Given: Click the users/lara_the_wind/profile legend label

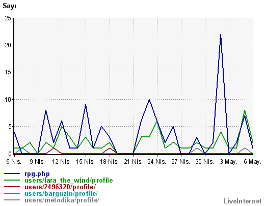Looking at the screenshot, I should pyautogui.click(x=69, y=181).
